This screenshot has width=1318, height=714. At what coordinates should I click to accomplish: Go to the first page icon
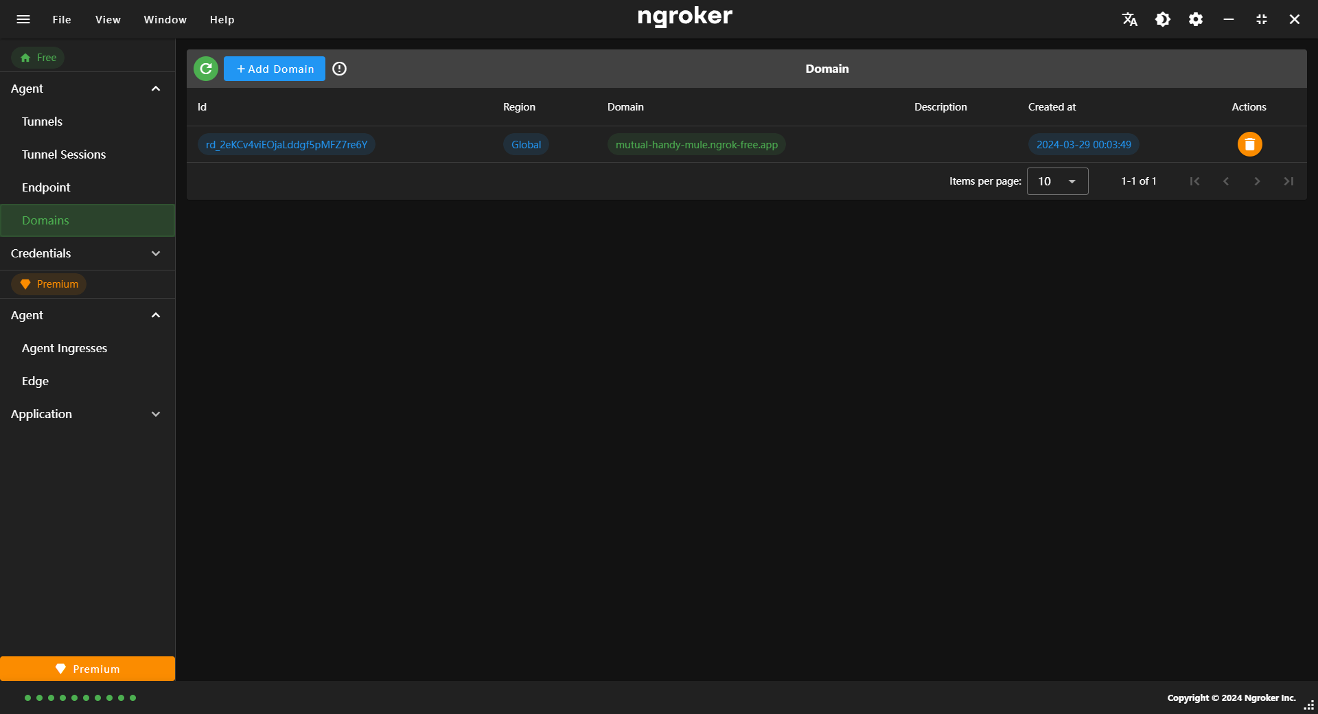(1194, 181)
